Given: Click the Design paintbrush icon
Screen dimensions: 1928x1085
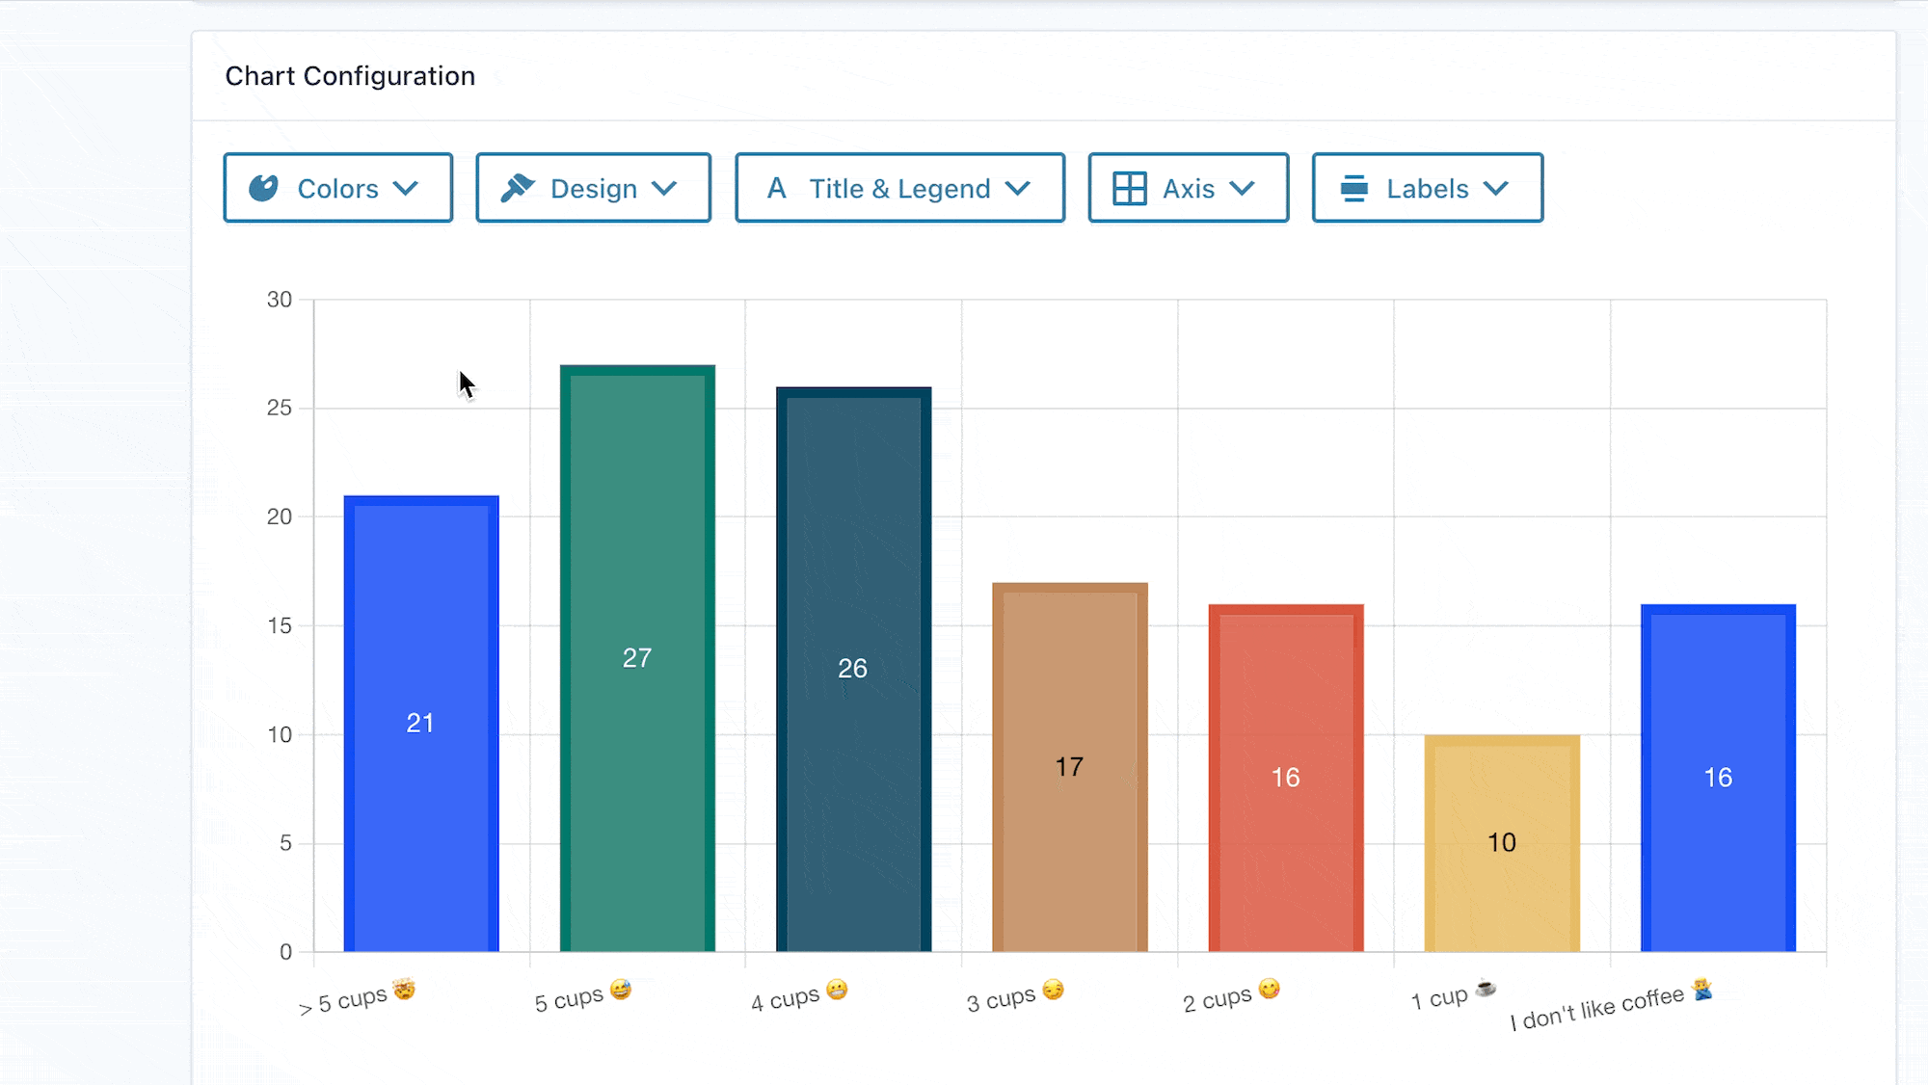Looking at the screenshot, I should click(x=518, y=188).
